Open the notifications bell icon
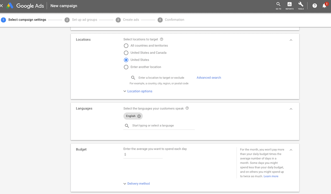 point(325,6)
